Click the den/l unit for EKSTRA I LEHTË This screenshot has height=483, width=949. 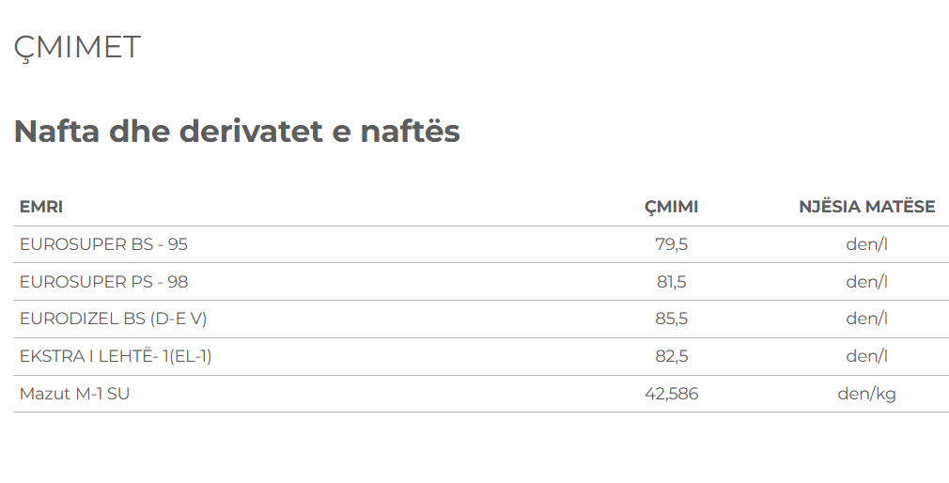tap(866, 356)
